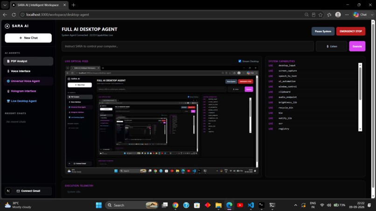The width and height of the screenshot is (376, 211).
Task: Close the SARA AI browser tab
Action: 64,5
